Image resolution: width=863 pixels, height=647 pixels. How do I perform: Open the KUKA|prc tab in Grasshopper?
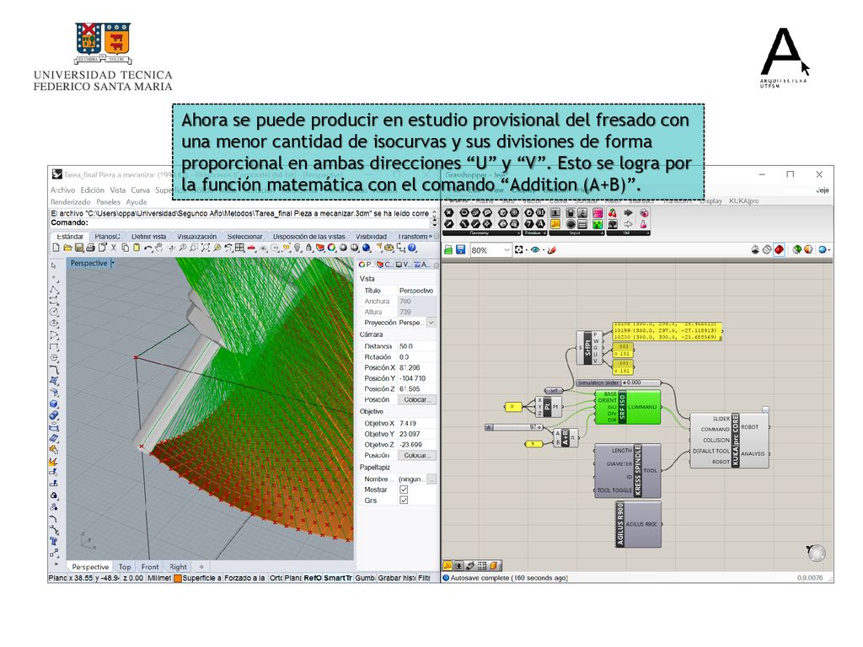click(x=743, y=201)
